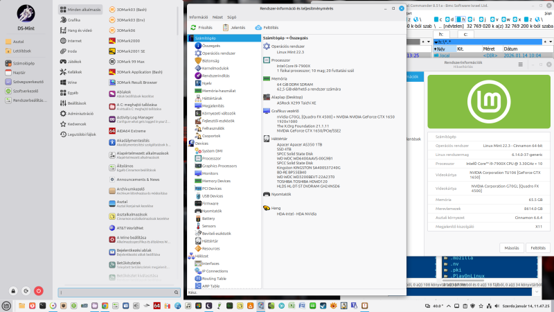
Task: Open the files folder icon in taskbar
Action: tap(22, 306)
